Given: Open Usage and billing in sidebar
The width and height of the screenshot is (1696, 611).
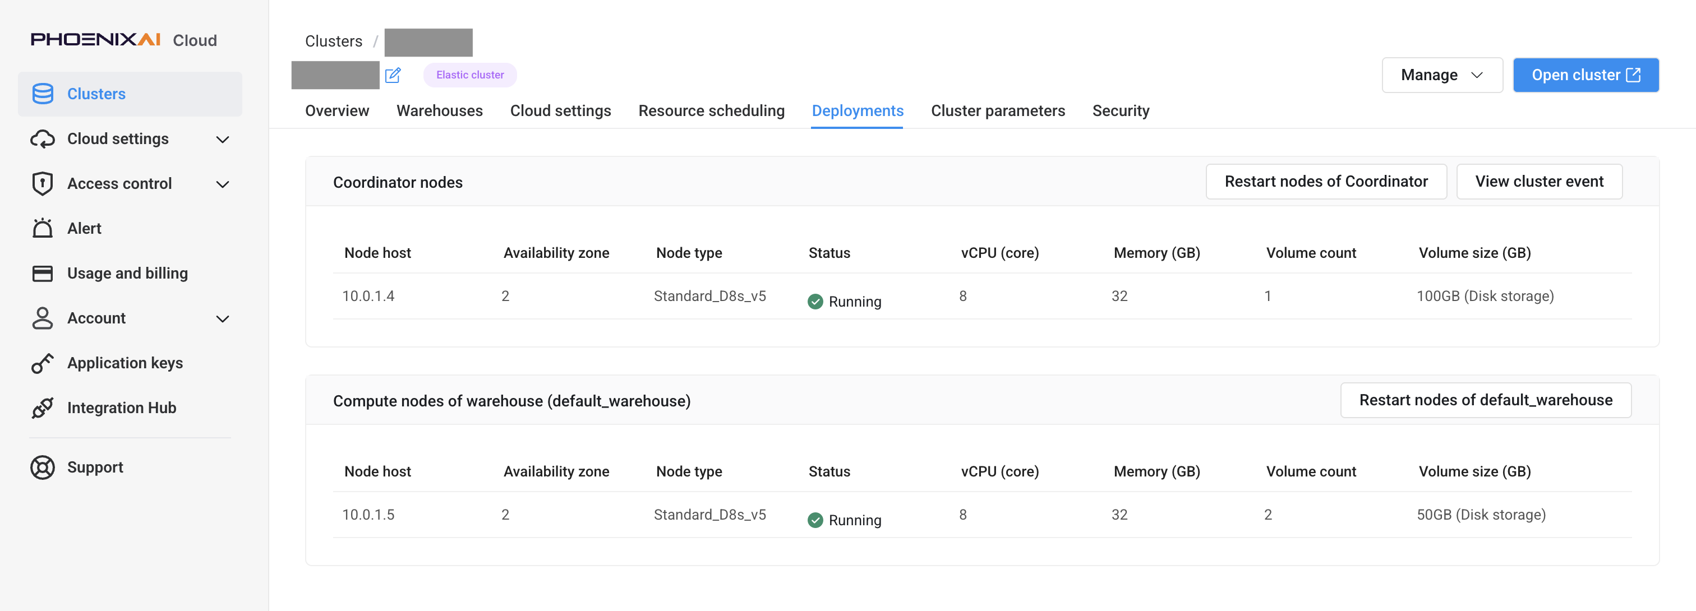Looking at the screenshot, I should [130, 273].
